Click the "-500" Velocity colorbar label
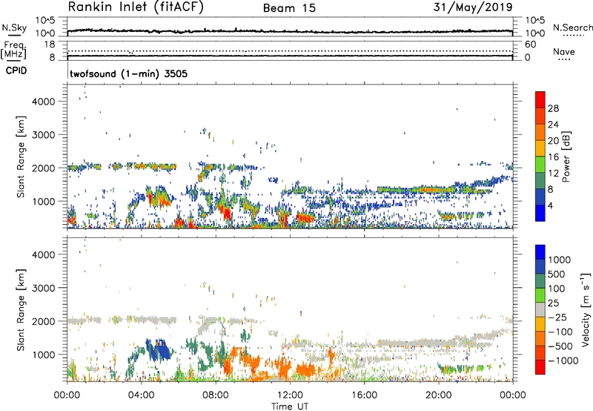The height and width of the screenshot is (411, 593). point(560,346)
